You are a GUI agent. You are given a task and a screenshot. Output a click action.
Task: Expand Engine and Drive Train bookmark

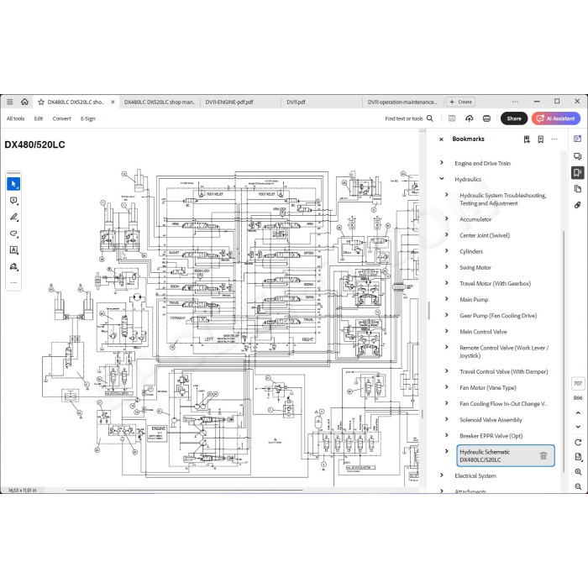tap(442, 163)
